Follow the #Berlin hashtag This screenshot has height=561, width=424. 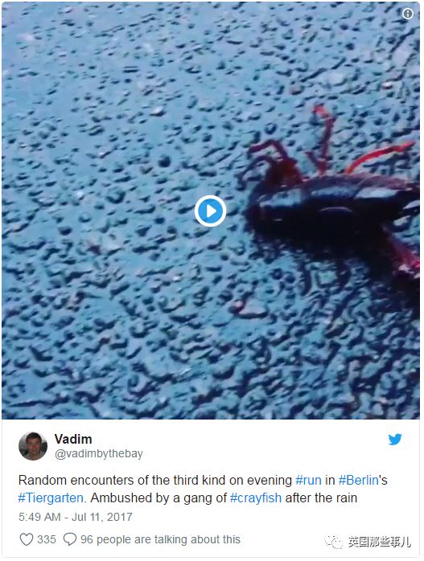click(x=359, y=480)
